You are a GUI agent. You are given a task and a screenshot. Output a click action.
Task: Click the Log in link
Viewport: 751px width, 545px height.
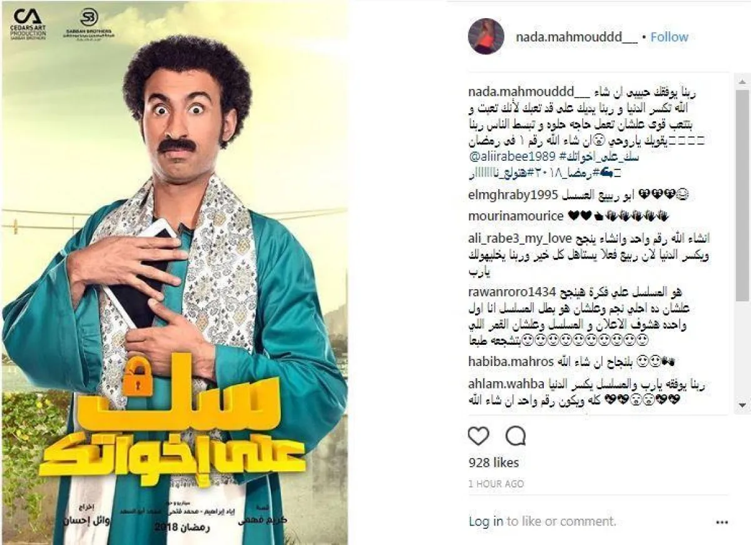(x=486, y=521)
